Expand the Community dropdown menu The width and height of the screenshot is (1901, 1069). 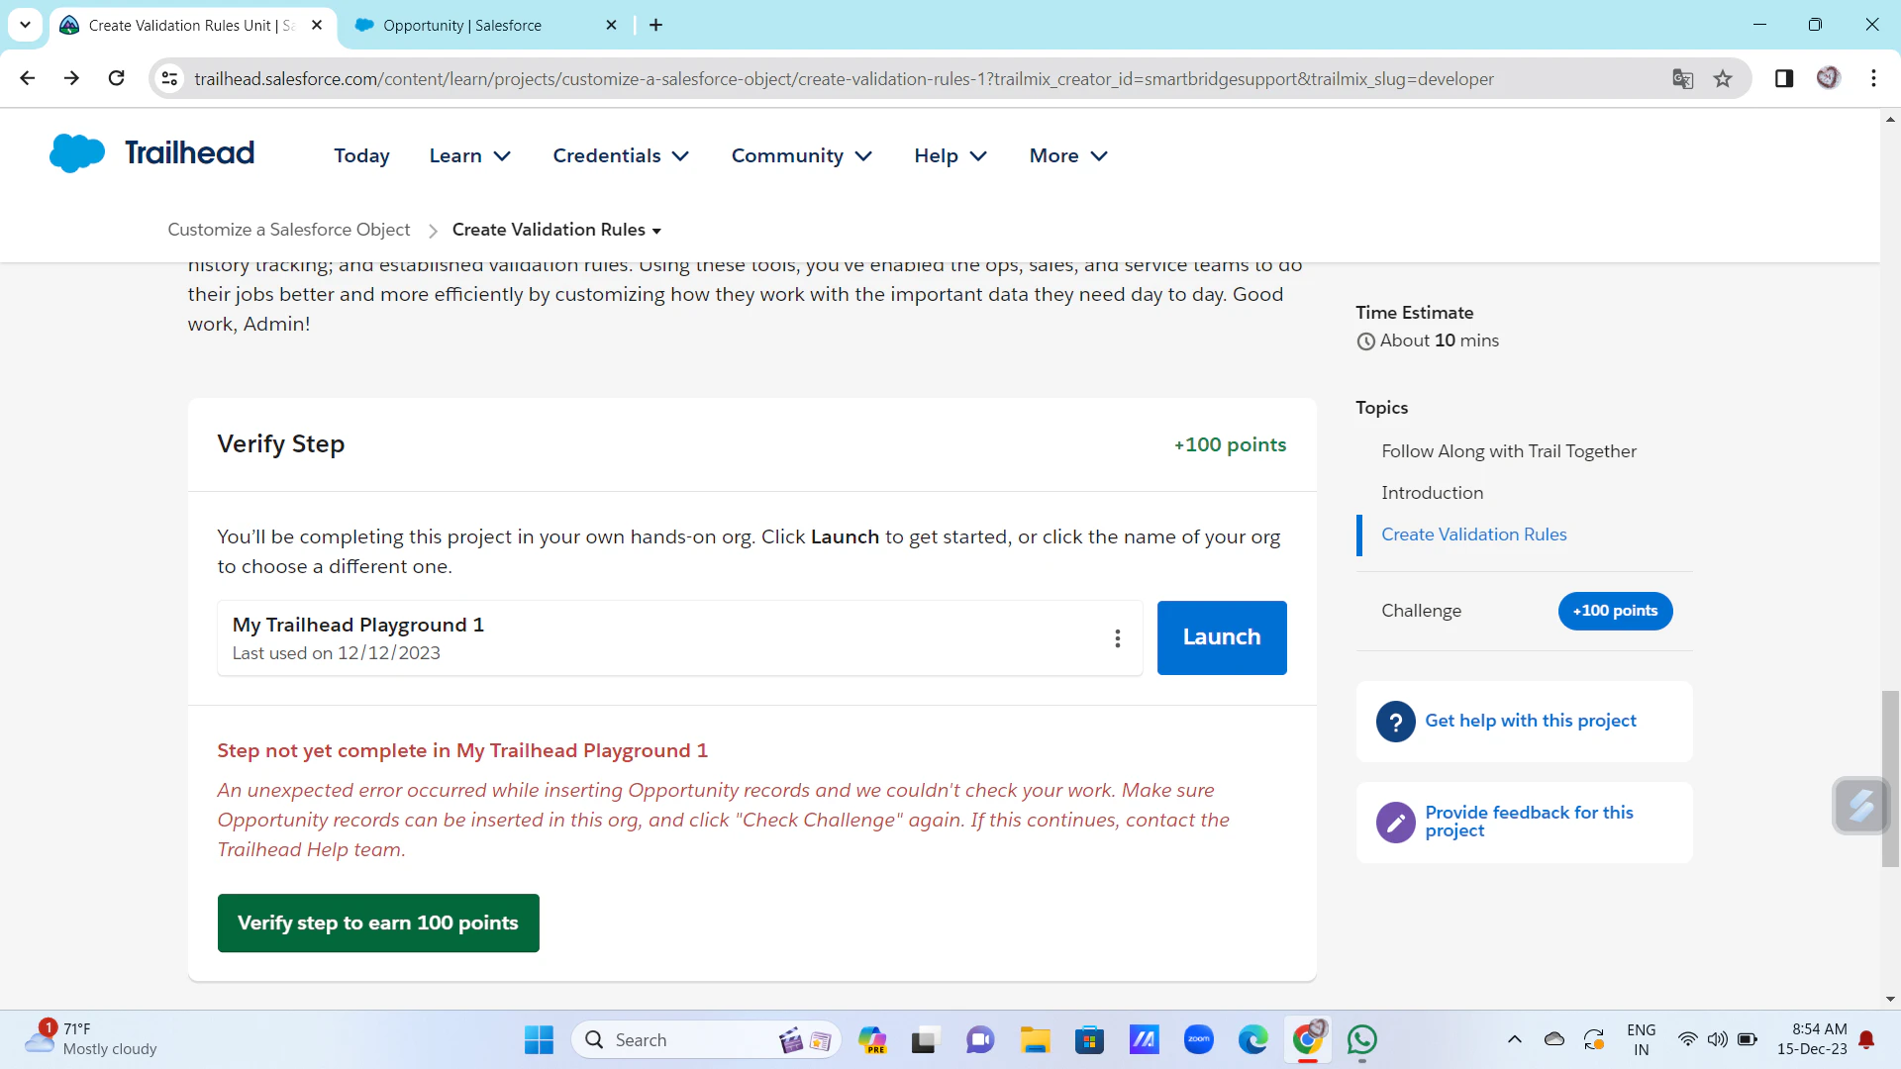pyautogui.click(x=802, y=155)
